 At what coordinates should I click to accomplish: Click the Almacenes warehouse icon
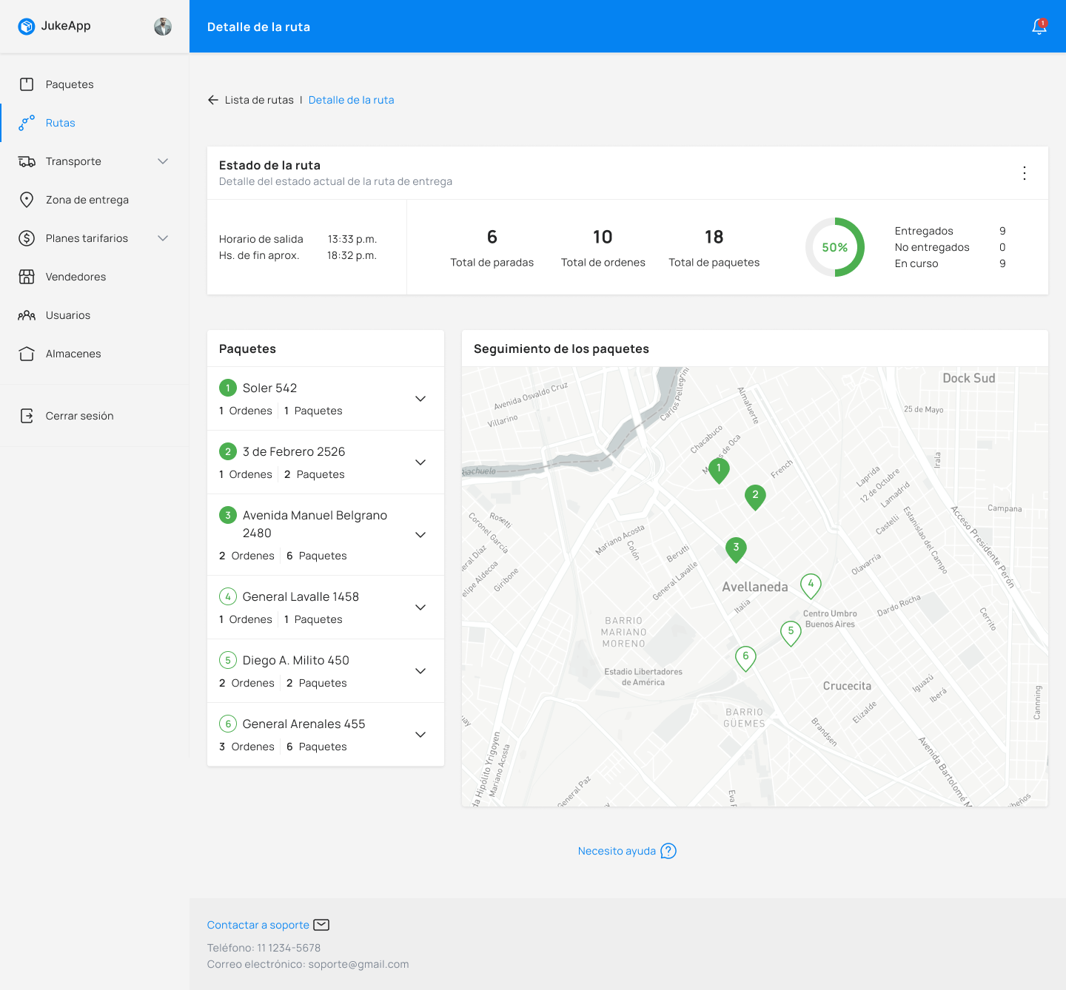pos(27,354)
